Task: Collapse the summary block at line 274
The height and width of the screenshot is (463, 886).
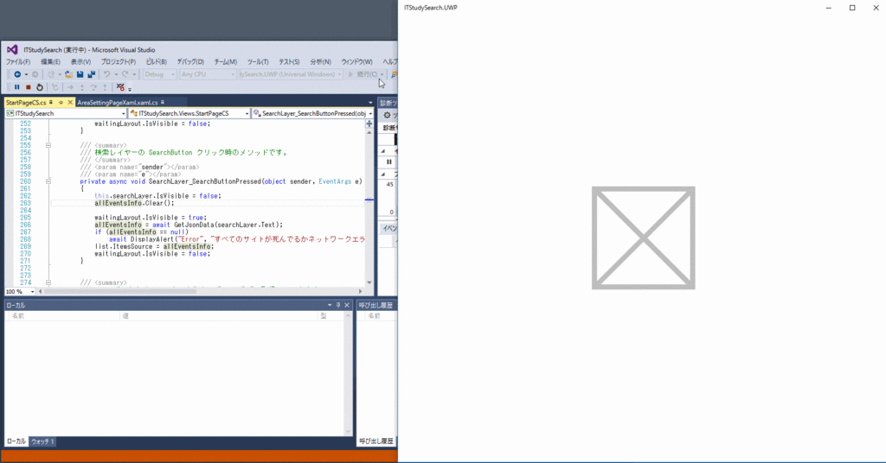Action: (48, 282)
